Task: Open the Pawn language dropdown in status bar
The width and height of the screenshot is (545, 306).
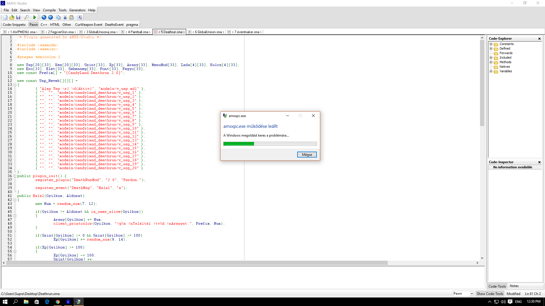Action: coord(472,294)
